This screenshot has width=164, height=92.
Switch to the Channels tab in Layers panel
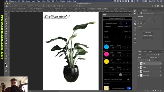pyautogui.click(x=145, y=52)
